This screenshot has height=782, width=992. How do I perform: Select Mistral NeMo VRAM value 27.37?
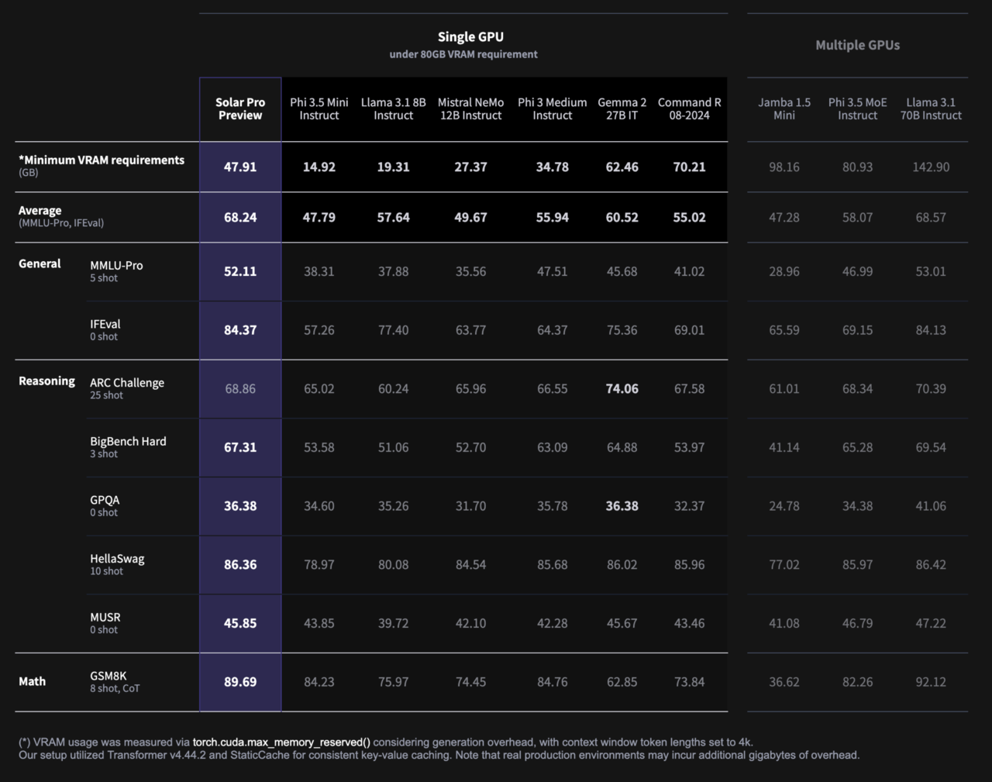470,167
